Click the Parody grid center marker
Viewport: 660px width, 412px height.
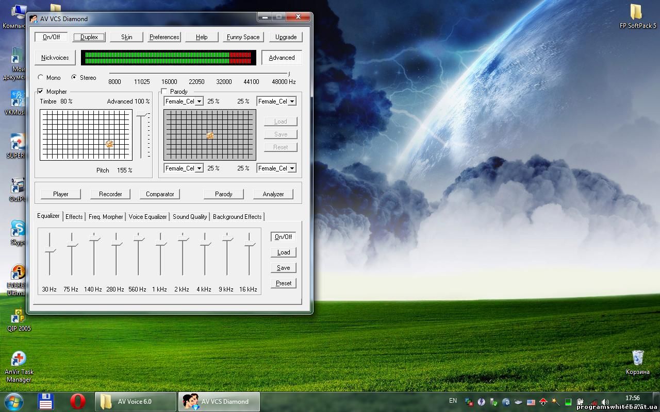tap(210, 135)
